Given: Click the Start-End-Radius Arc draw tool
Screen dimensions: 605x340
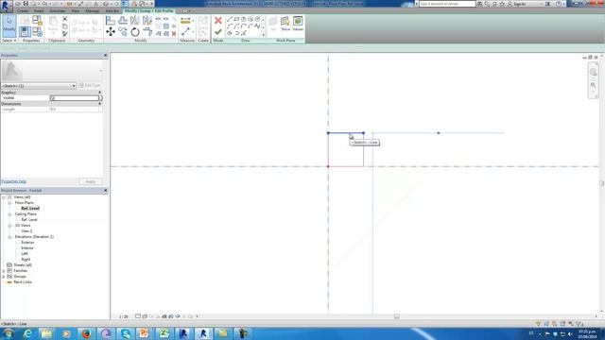Looking at the screenshot, I should [x=230, y=26].
